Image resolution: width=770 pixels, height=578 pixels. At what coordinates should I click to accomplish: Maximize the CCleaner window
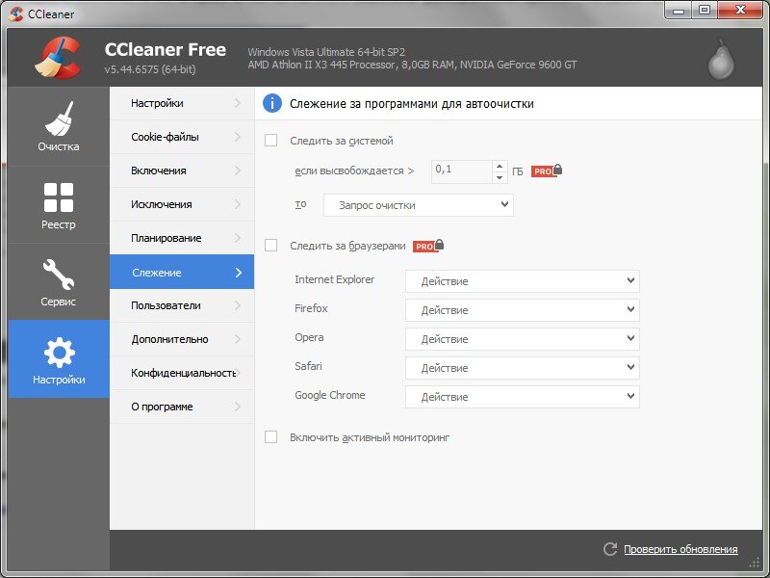point(705,11)
